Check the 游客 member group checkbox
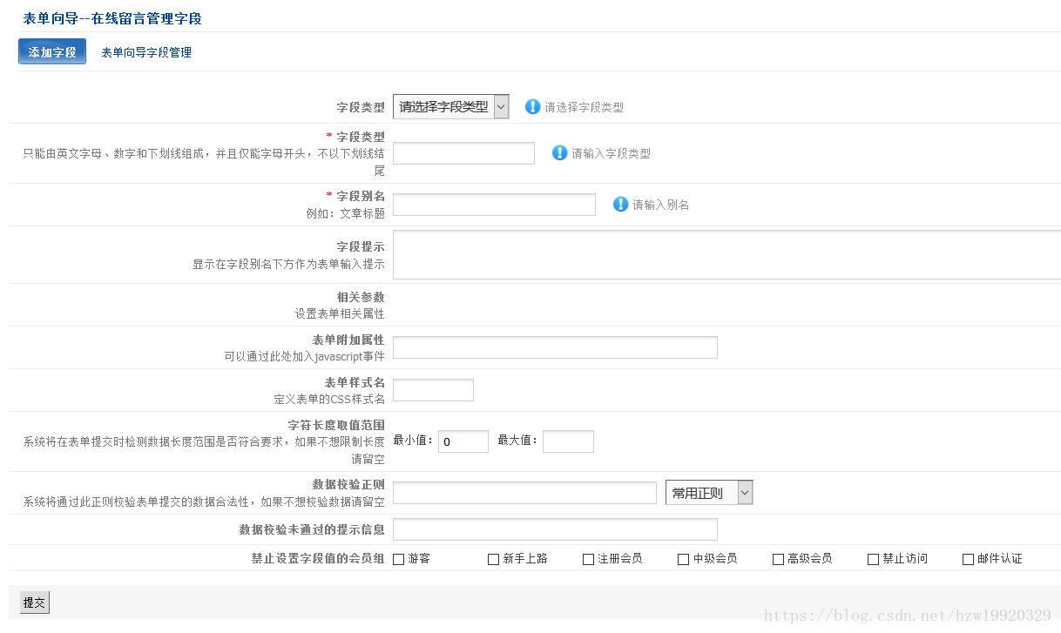 point(397,558)
